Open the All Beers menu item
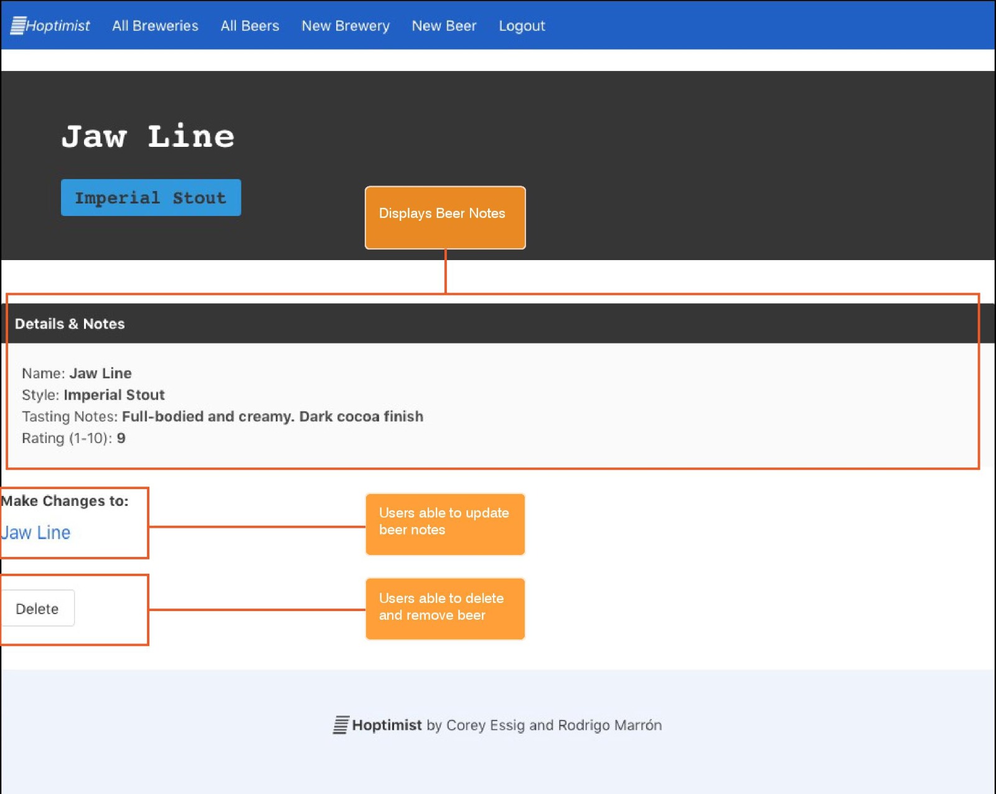996x794 pixels. (250, 26)
